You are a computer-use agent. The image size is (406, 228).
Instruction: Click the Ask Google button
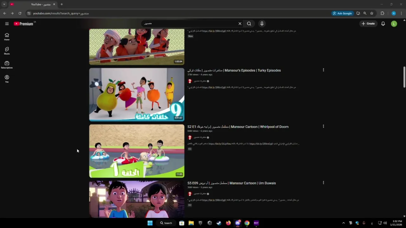[x=342, y=13]
